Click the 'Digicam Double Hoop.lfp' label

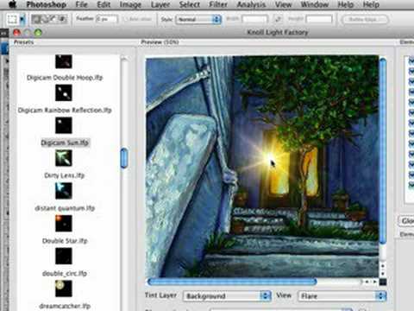pos(65,78)
